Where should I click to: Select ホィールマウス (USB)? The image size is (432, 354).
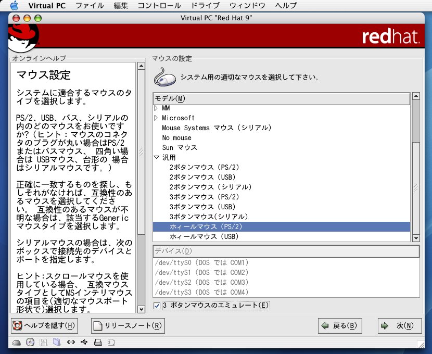click(x=281, y=237)
